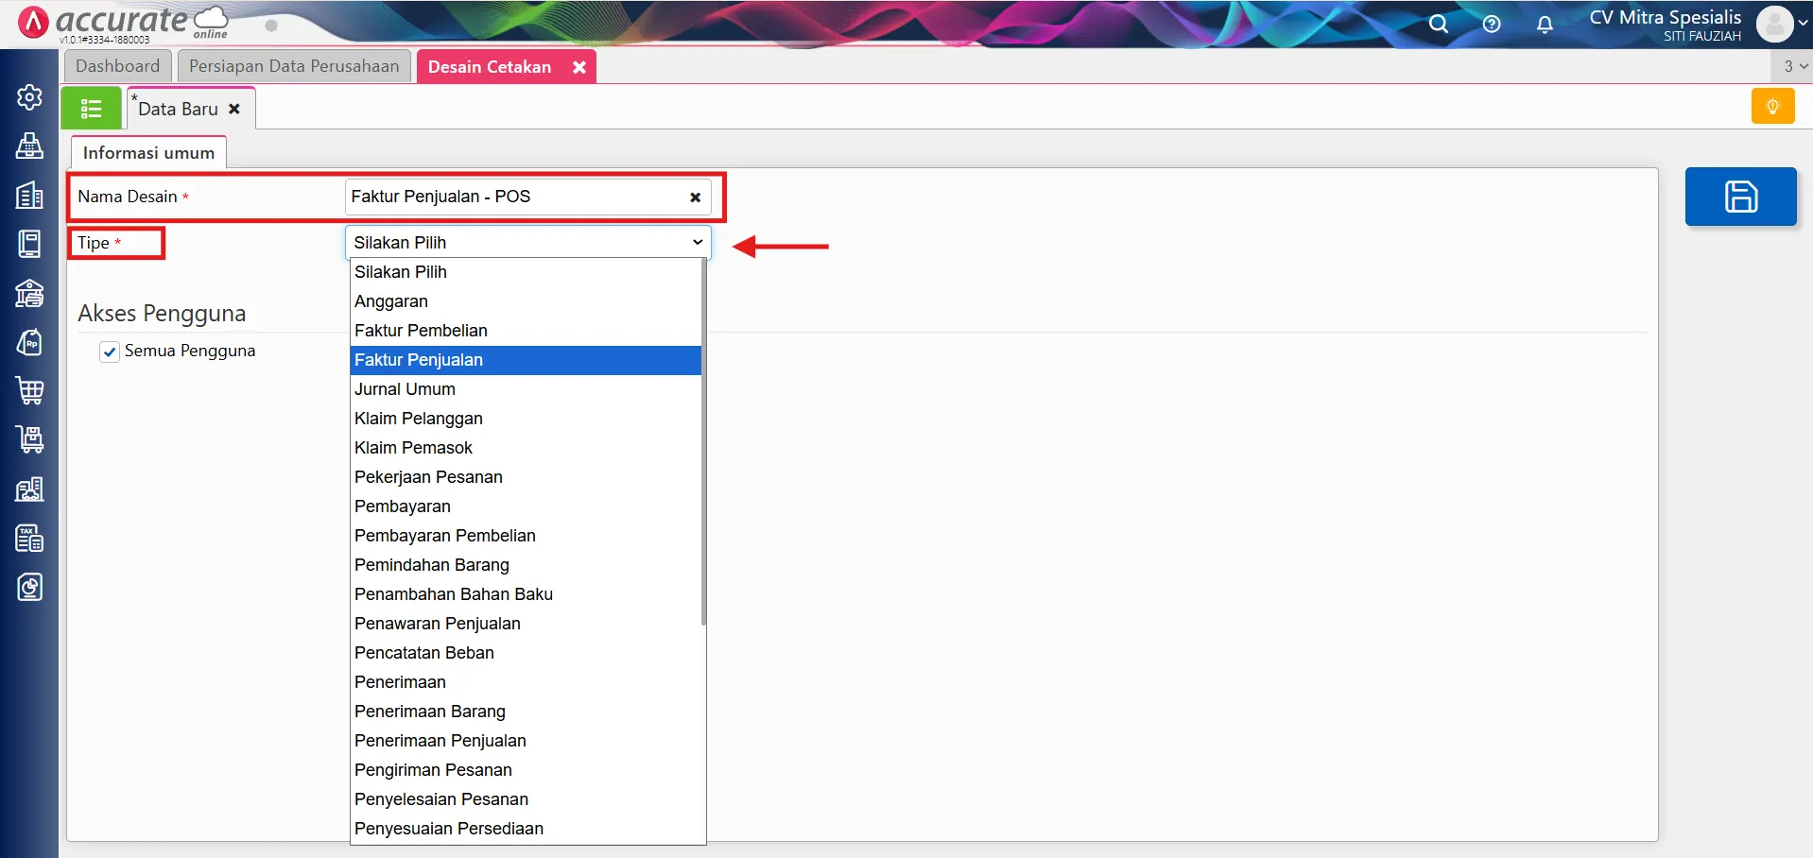Open the help question mark icon

pos(1492,24)
